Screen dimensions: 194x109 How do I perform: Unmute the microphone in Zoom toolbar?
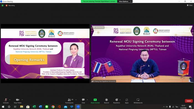[6, 101]
